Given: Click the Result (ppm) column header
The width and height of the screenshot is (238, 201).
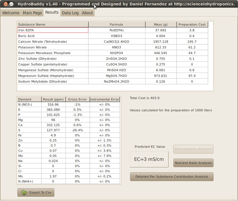Looking at the screenshot, I should (x=54, y=99).
